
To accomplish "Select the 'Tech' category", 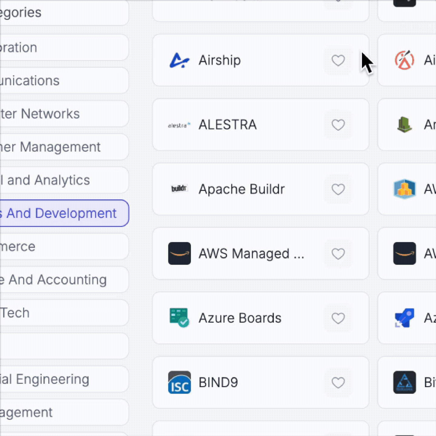I will [x=64, y=313].
